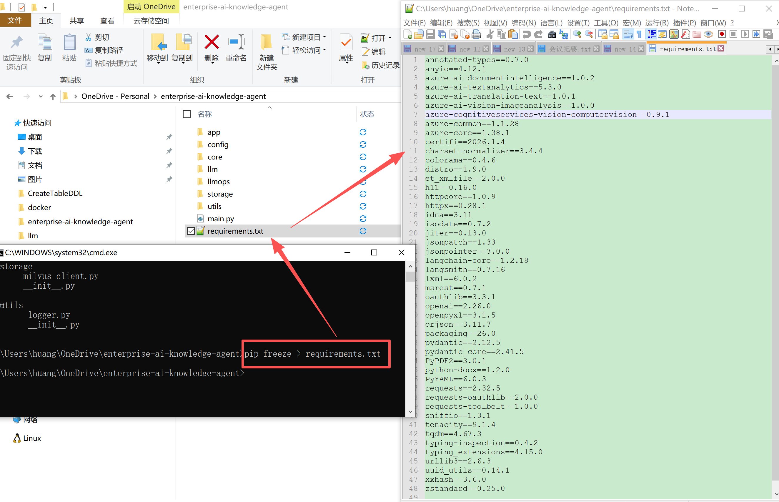
Task: Click the Zoom In magnifier icon
Action: point(577,34)
